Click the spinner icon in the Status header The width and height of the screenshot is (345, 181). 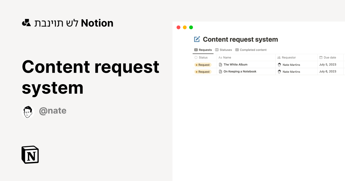196,57
